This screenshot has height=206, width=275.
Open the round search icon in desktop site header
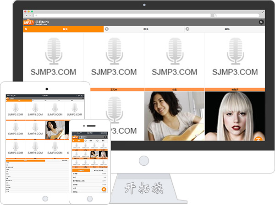pos(261,22)
